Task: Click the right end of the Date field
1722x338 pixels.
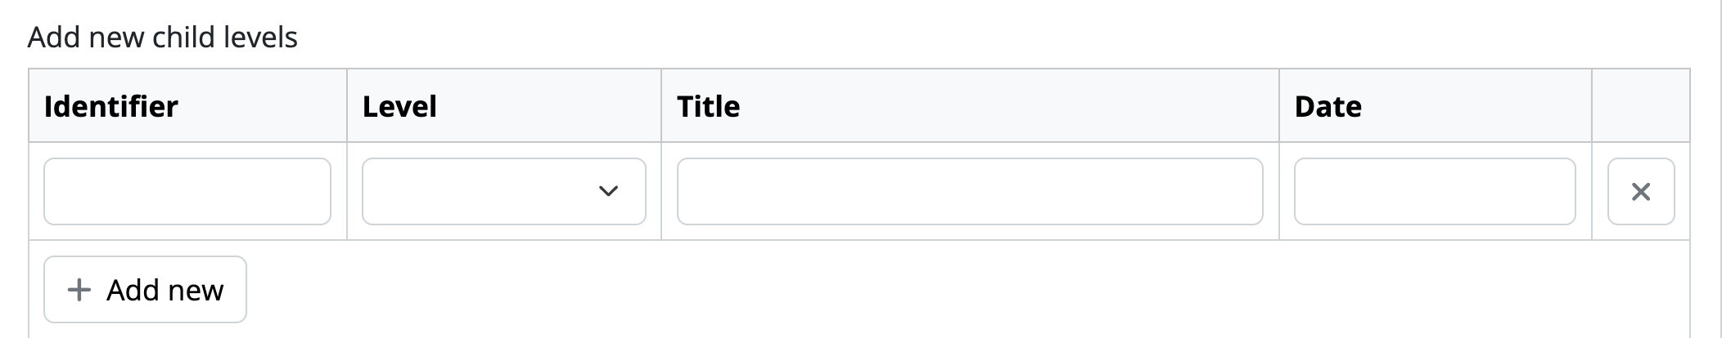Action: [x=1559, y=192]
